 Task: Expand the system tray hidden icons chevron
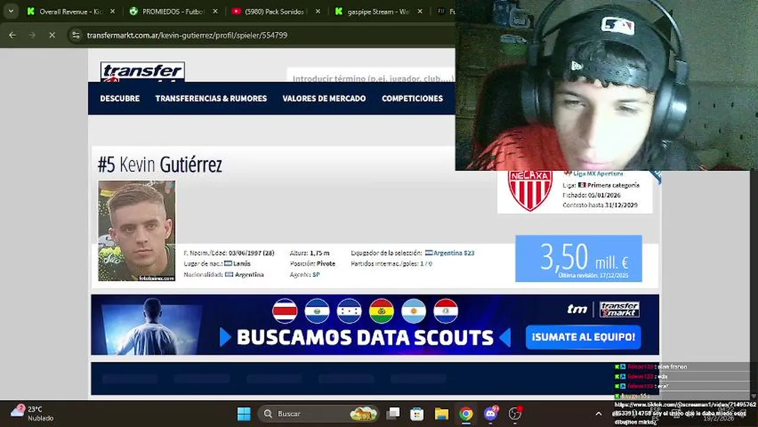point(598,413)
